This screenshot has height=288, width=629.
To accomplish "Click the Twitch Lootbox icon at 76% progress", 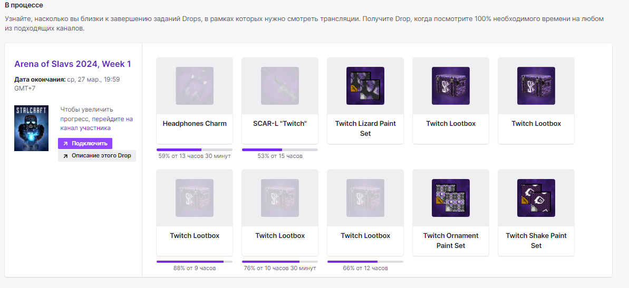I will coord(280,197).
